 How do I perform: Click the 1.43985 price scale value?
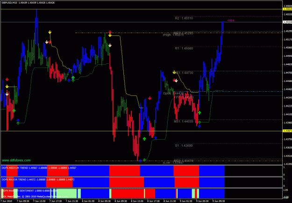(287, 122)
